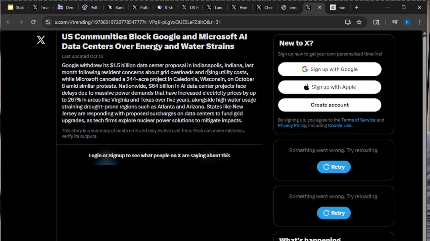Switch to the 'Treas' X tab
The height and width of the screenshot is (241, 430).
[x=41, y=7]
